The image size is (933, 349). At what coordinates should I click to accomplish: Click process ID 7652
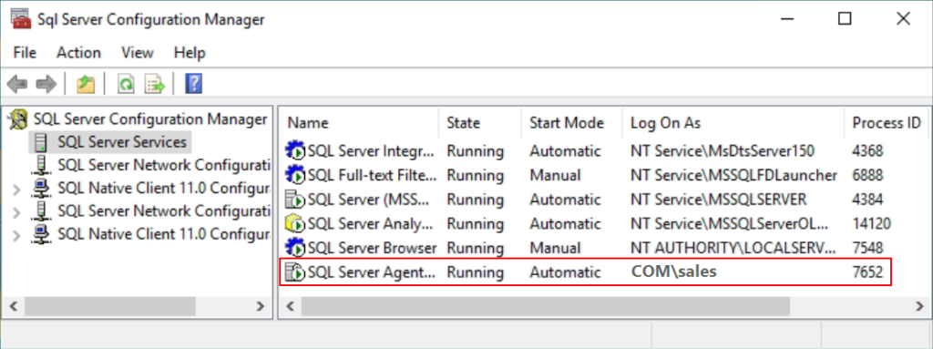pos(867,272)
